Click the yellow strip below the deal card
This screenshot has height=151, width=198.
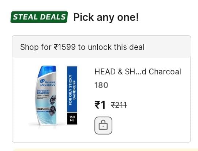(x=105, y=150)
